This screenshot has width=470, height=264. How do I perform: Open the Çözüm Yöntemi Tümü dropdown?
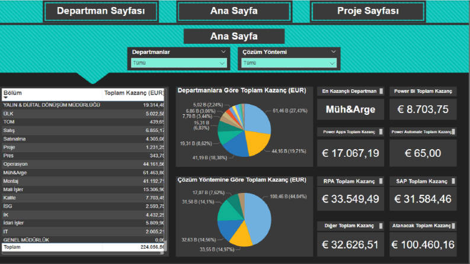289,63
